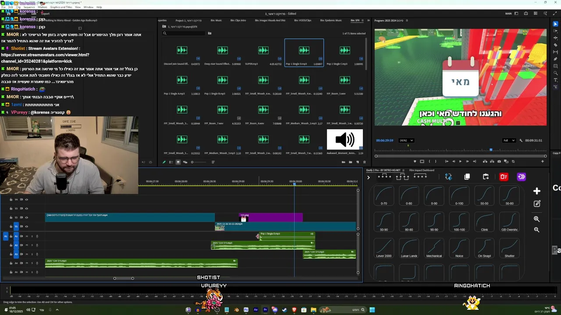Zoom out the Easify preset grid

pos(536,230)
